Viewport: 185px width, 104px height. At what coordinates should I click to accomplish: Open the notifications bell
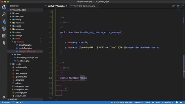(x=182, y=102)
